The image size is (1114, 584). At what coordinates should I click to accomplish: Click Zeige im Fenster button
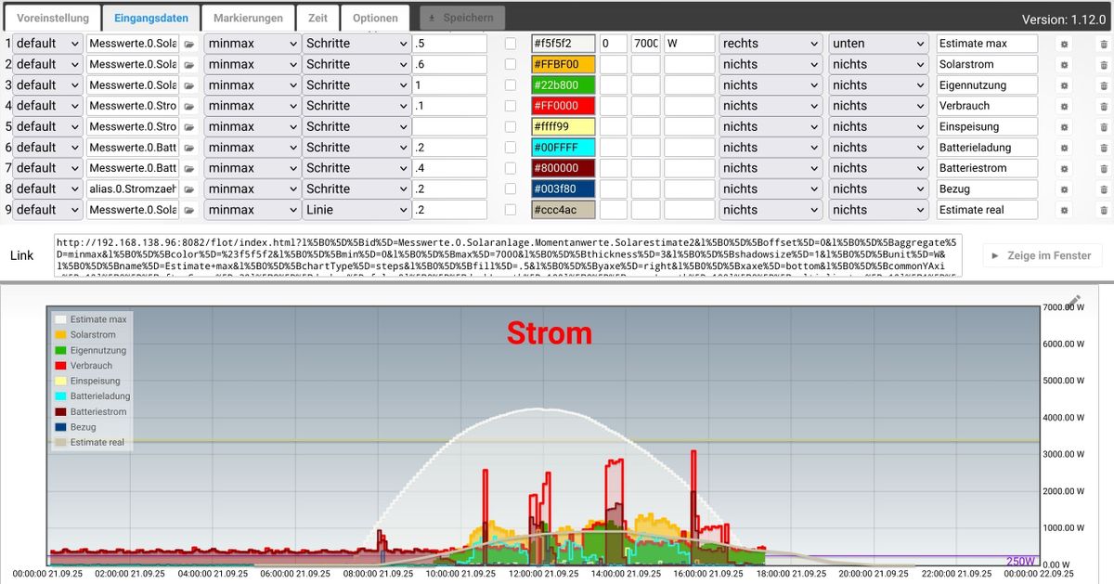click(1042, 255)
